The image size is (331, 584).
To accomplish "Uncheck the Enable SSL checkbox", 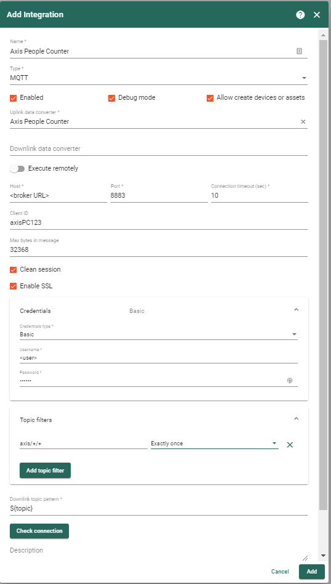I will [x=14, y=286].
